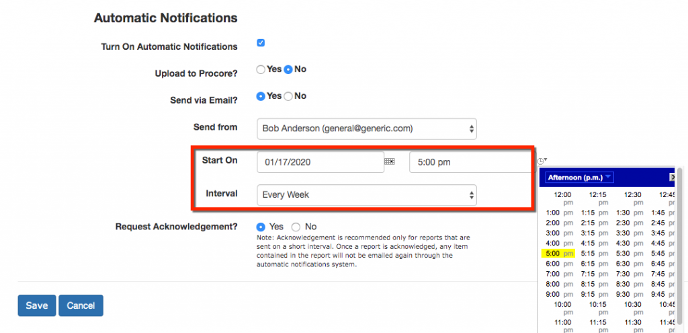
Task: Click the Start On date field
Action: 320,162
